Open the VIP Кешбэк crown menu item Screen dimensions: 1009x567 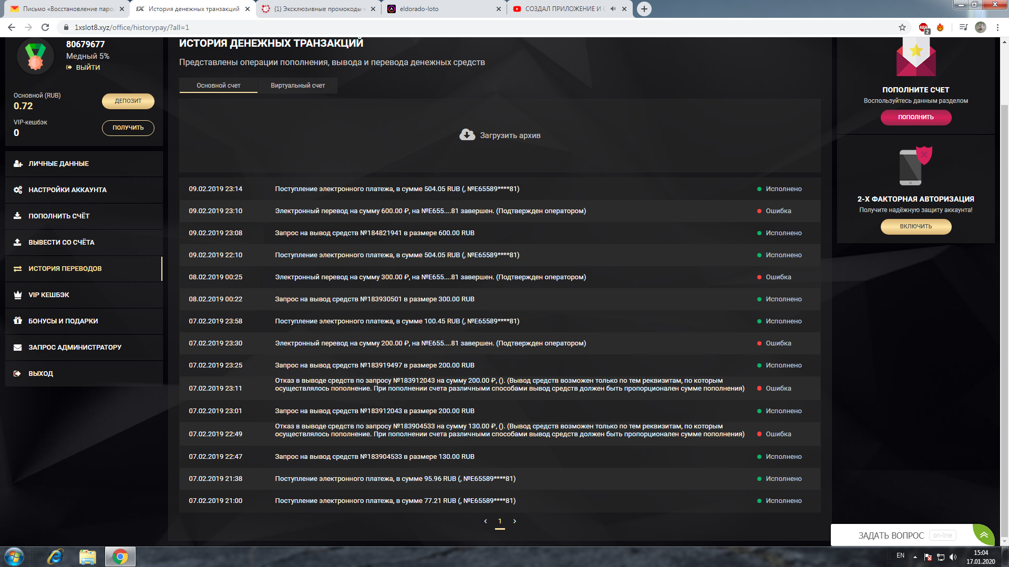coord(48,295)
